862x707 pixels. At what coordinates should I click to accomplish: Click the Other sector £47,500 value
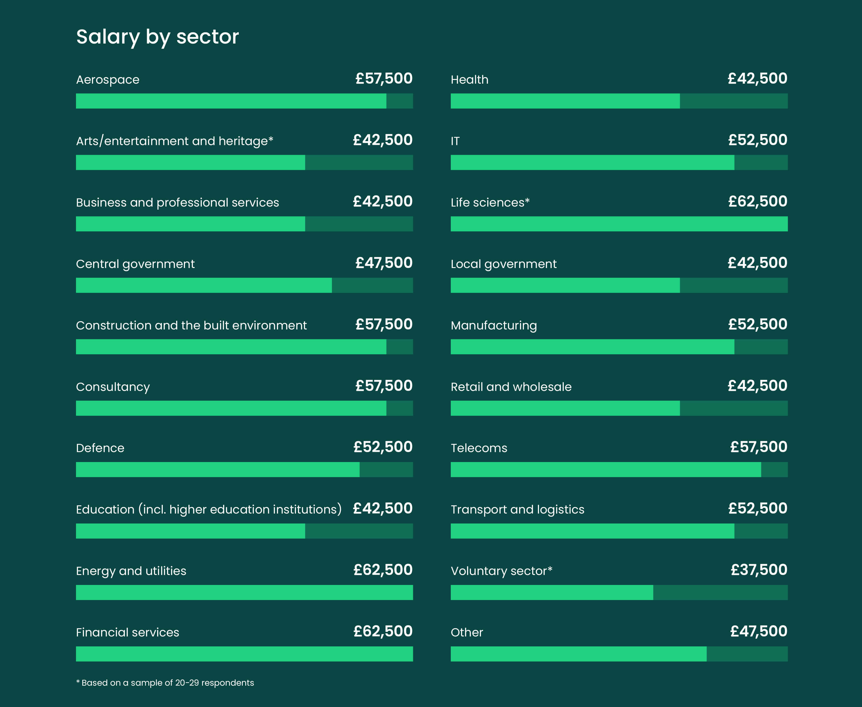(758, 631)
